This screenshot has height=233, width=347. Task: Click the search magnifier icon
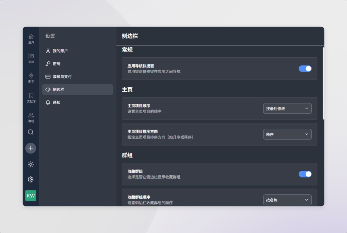point(31,132)
